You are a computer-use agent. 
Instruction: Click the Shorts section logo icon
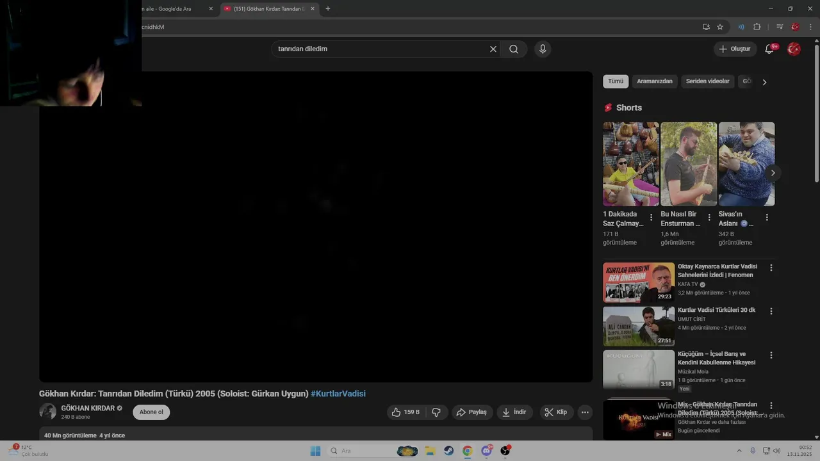pos(608,108)
